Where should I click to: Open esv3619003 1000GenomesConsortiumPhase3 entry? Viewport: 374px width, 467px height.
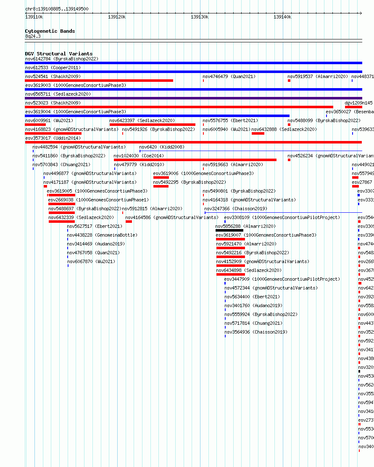[x=76, y=85]
